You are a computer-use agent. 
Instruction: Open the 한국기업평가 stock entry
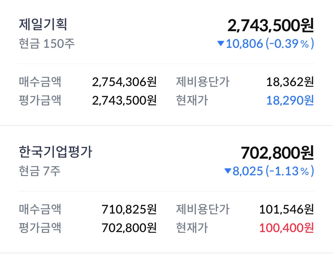pos(55,152)
